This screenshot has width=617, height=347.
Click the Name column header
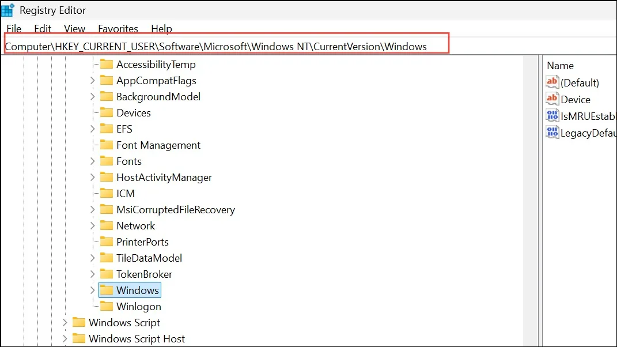tap(560, 65)
